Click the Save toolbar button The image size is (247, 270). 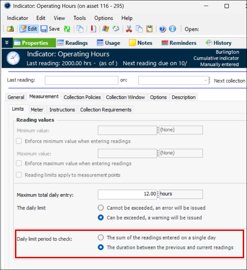(x=50, y=29)
